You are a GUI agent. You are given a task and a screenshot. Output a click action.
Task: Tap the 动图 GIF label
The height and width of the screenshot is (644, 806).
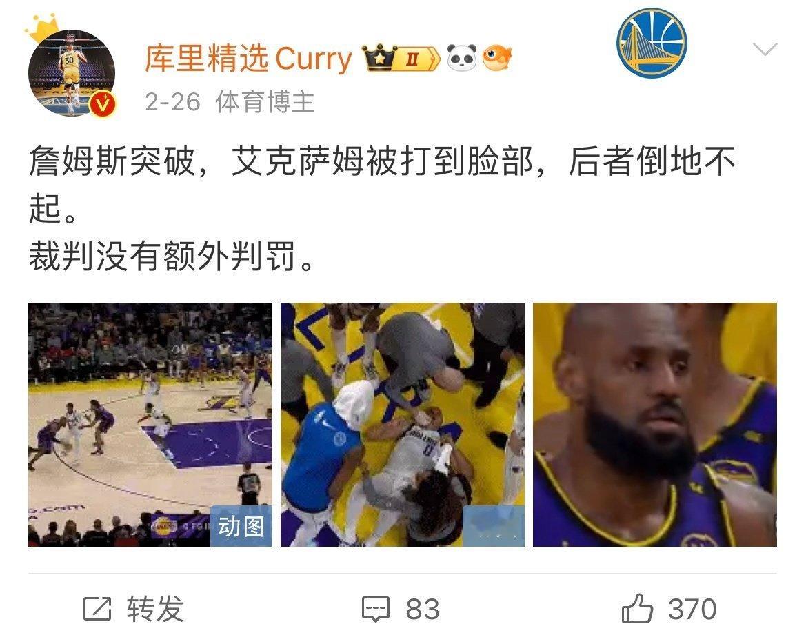coord(241,526)
